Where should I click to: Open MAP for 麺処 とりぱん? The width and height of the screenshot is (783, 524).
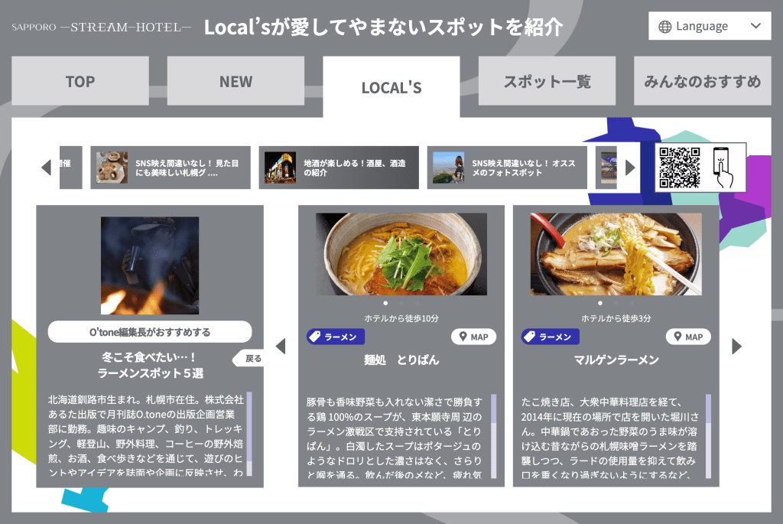point(473,337)
